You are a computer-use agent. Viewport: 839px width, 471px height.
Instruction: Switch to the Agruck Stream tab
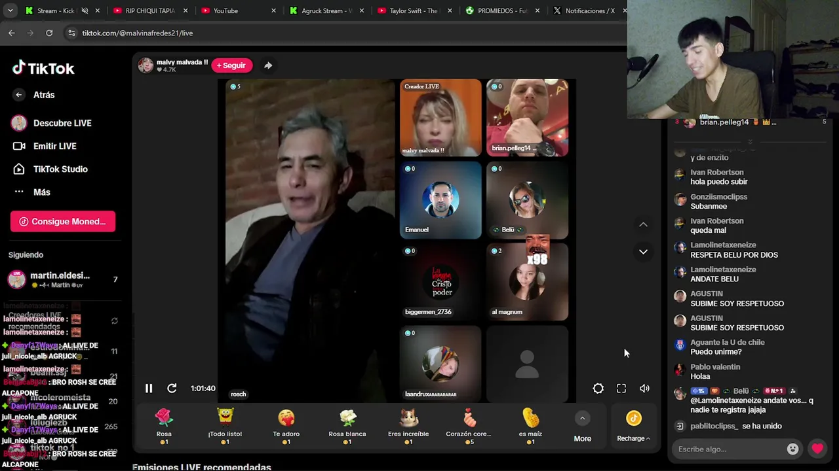(x=326, y=10)
